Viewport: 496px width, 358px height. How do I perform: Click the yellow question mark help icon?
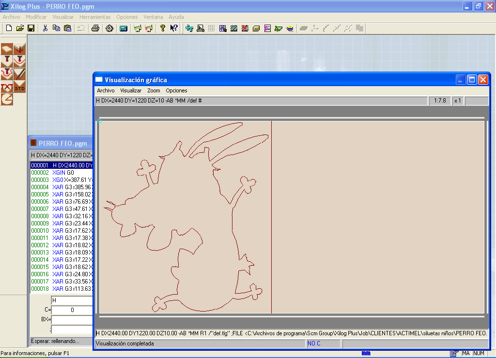pyautogui.click(x=163, y=28)
